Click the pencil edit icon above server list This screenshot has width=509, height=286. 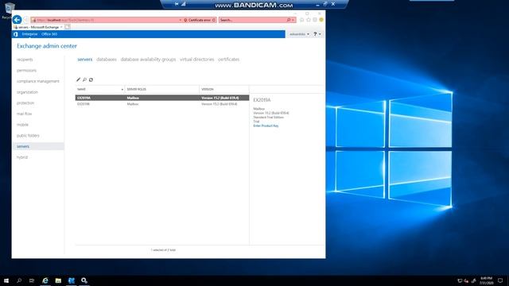pos(78,79)
